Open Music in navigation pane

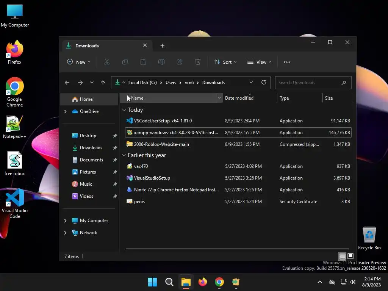(x=89, y=184)
